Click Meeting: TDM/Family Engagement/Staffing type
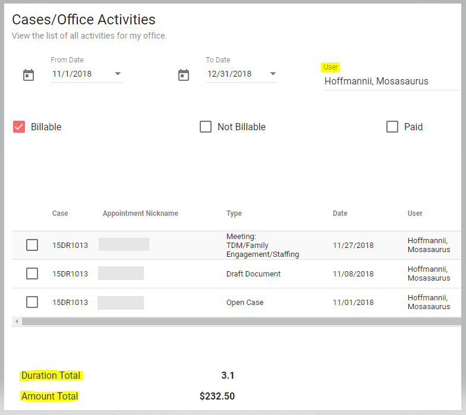Viewport: 466px width, 415px height. [263, 245]
